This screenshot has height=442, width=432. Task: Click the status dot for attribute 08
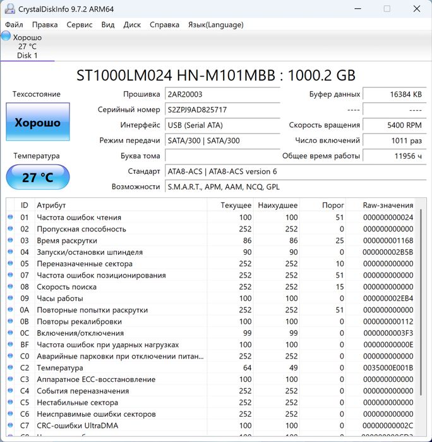tap(10, 286)
